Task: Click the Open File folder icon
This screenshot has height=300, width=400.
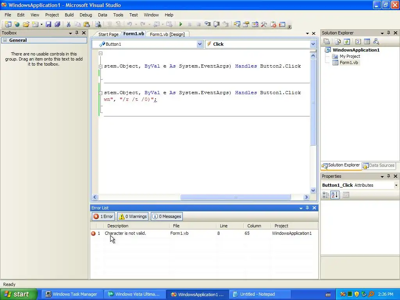Action: [x=26, y=24]
